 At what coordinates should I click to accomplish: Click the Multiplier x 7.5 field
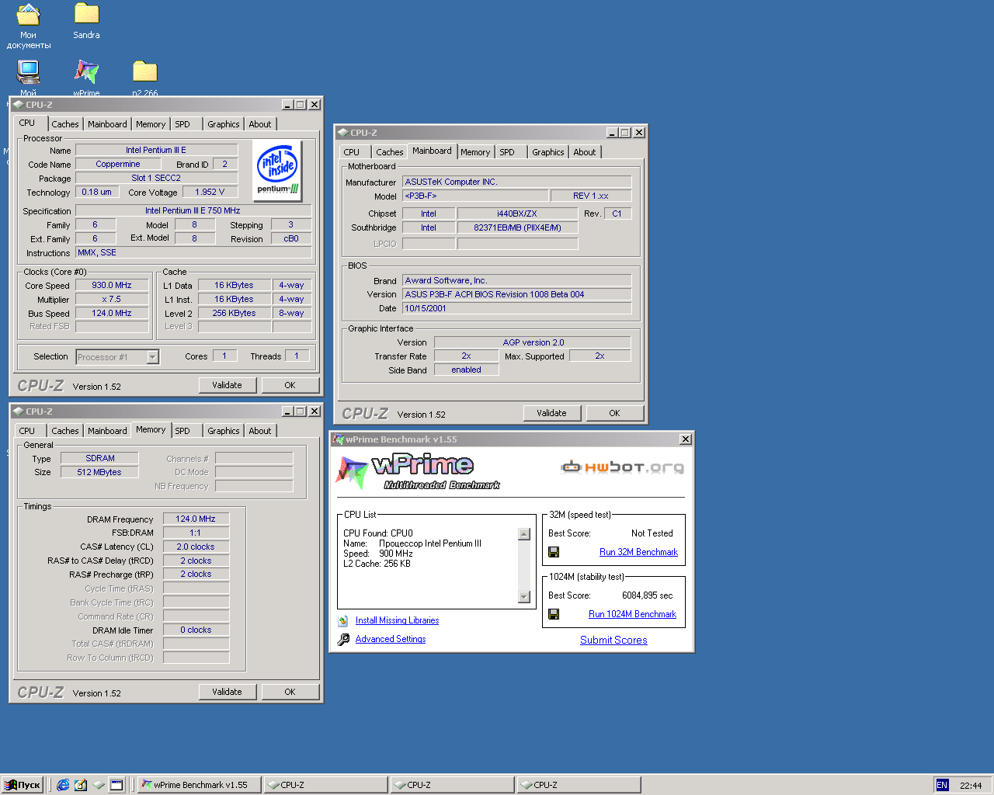[x=112, y=299]
